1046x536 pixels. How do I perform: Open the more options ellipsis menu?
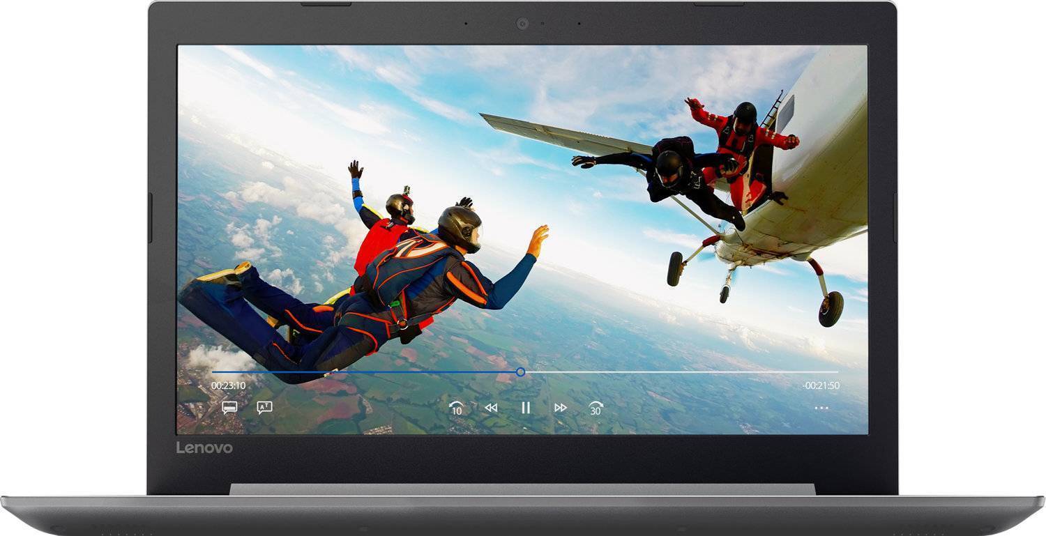821,408
